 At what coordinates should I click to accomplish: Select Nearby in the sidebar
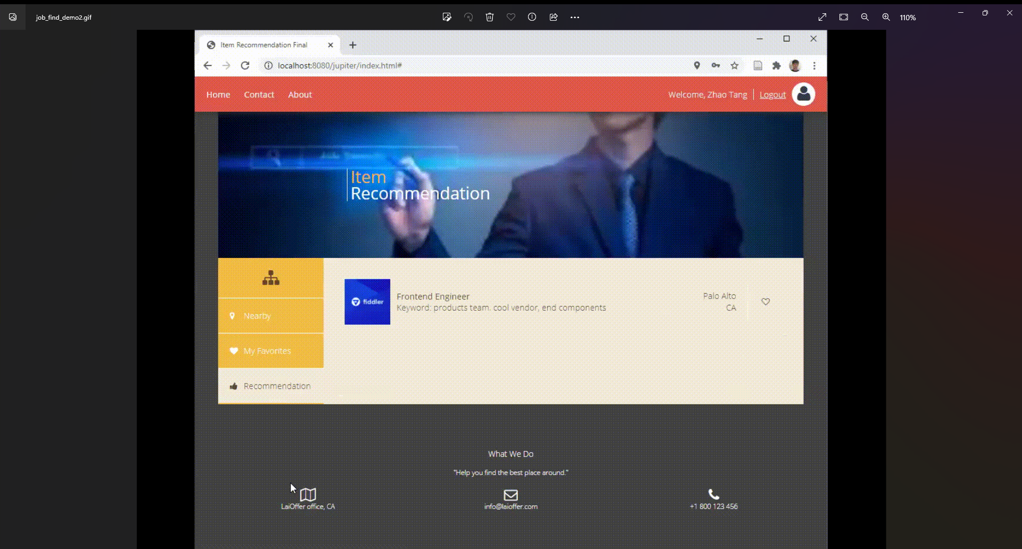[271, 316]
